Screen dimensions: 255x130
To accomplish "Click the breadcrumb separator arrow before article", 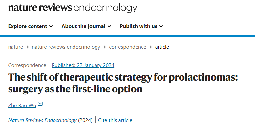I will coord(151,47).
